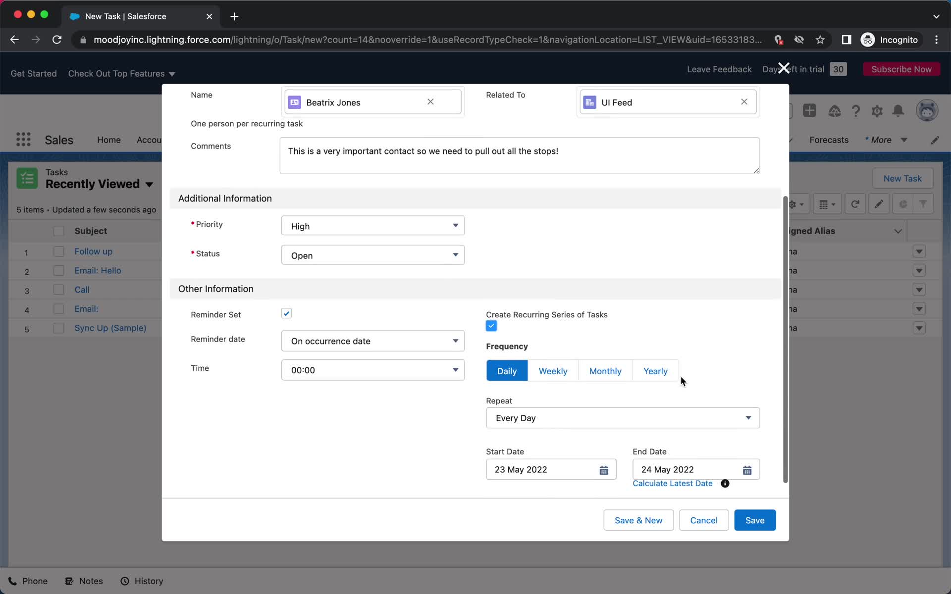Click the Tasks object icon
951x594 pixels.
[x=27, y=178]
